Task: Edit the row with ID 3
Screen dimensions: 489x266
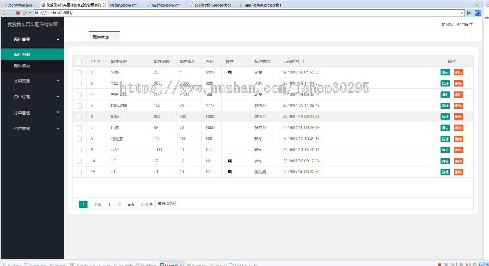Action: (x=445, y=84)
